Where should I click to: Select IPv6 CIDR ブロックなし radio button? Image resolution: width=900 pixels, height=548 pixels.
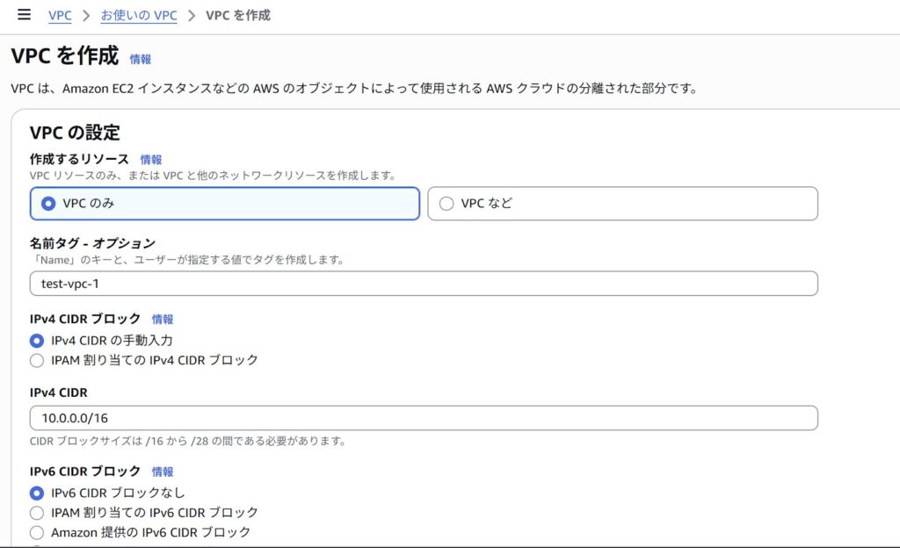tap(37, 493)
